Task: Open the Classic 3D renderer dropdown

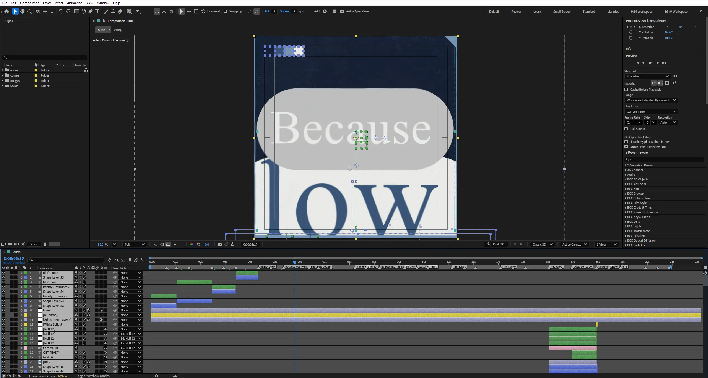Action: 542,244
